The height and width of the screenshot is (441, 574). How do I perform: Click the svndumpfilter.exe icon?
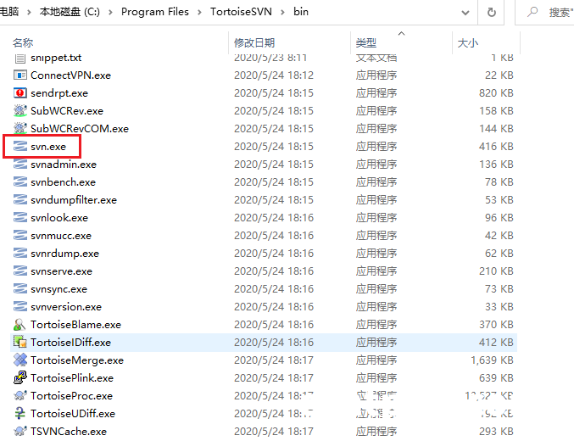[20, 199]
